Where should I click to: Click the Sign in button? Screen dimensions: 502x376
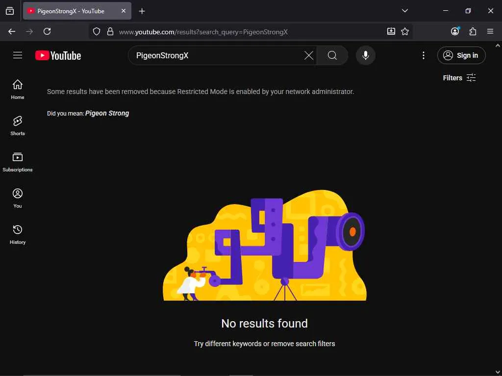[461, 55]
